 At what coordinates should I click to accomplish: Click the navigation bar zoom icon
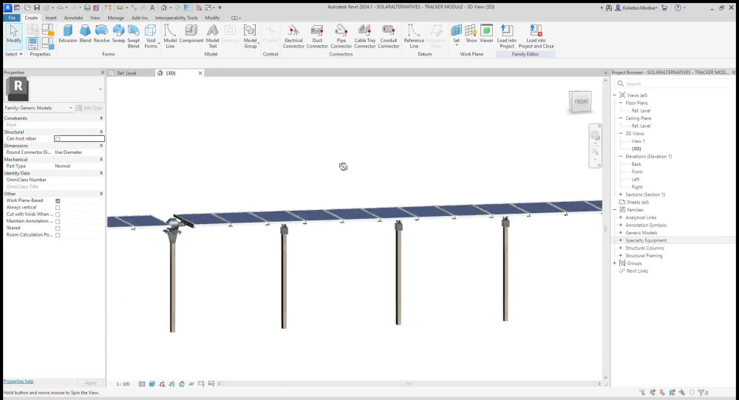pos(595,152)
